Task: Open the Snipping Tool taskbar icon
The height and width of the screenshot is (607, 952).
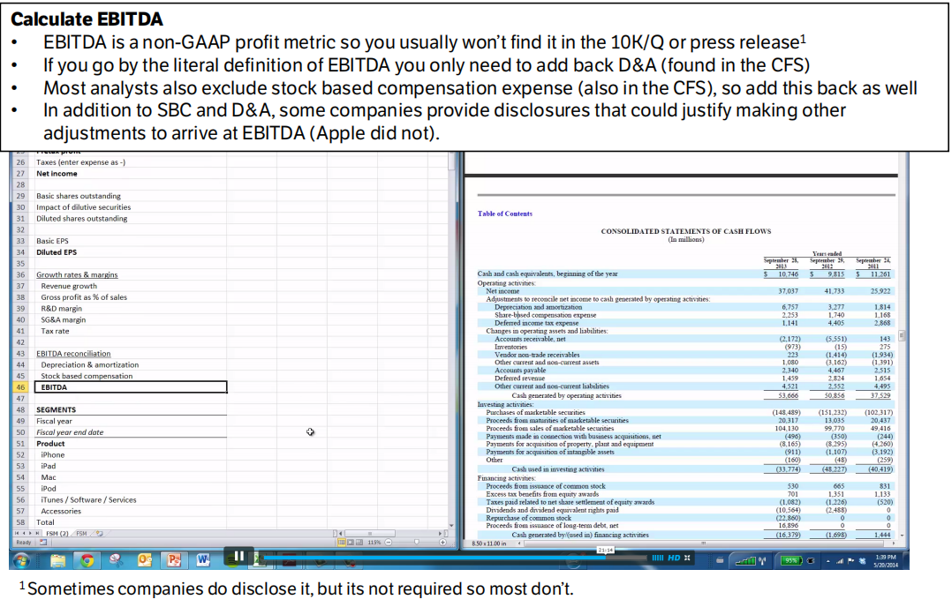Action: [x=116, y=560]
